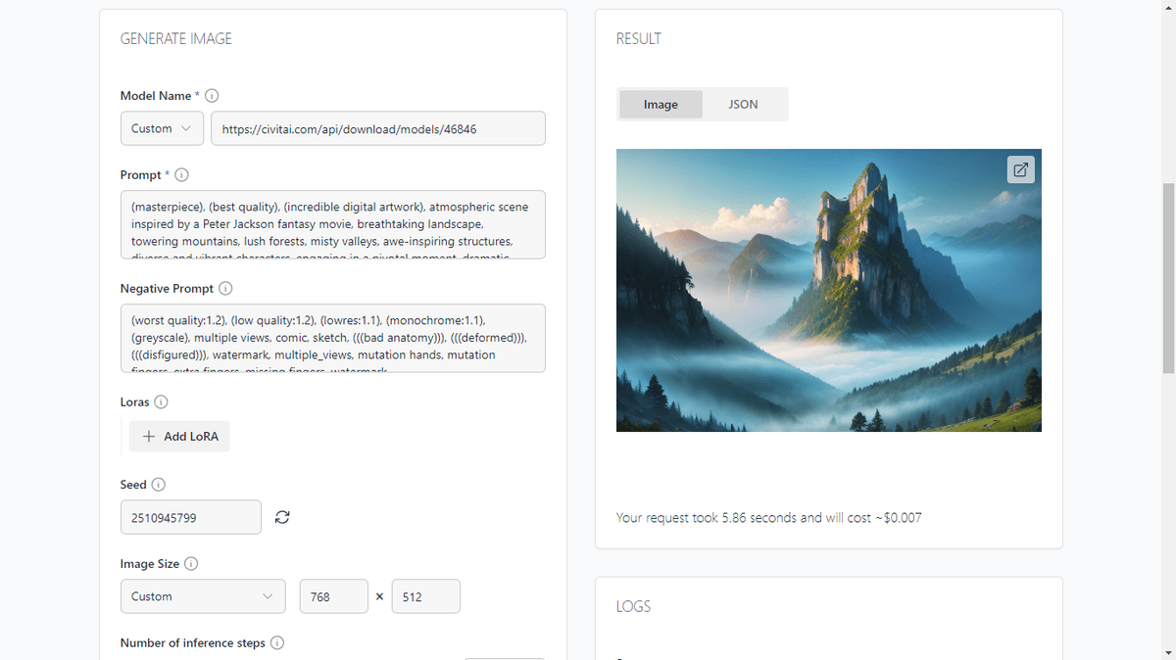Image resolution: width=1176 pixels, height=660 pixels.
Task: Switch to the Image result tab
Action: pyautogui.click(x=661, y=105)
